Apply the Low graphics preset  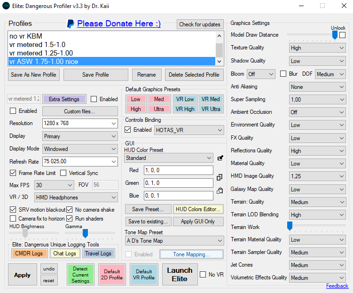point(136,99)
